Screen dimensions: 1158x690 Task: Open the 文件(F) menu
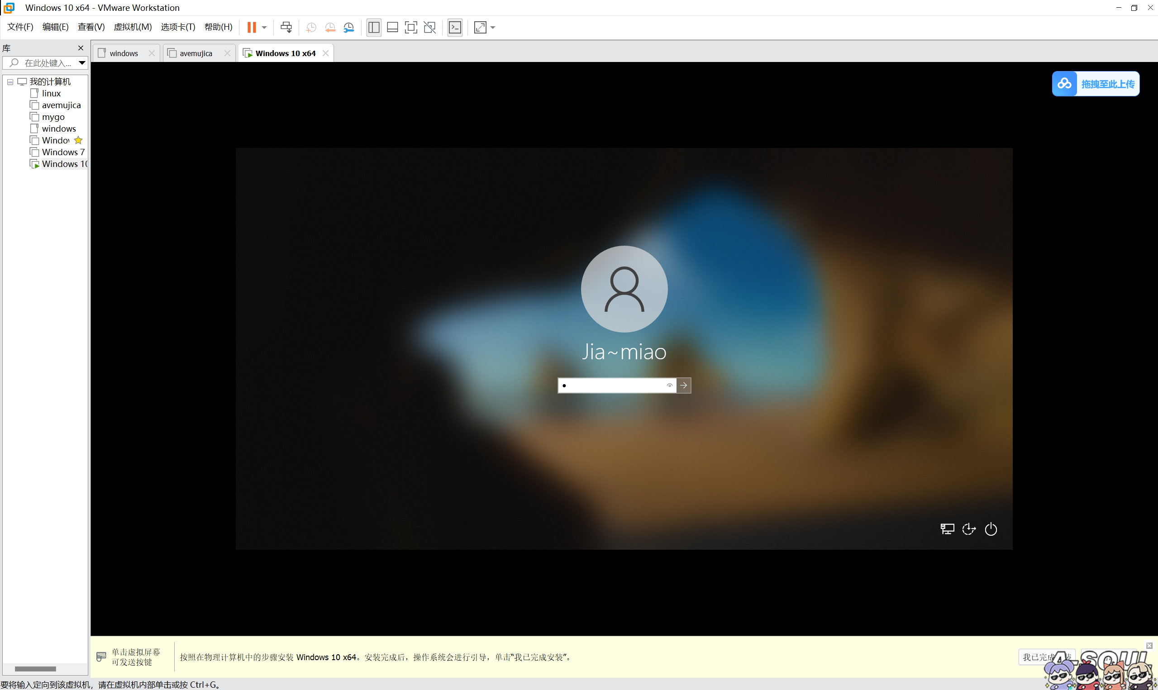click(x=20, y=27)
